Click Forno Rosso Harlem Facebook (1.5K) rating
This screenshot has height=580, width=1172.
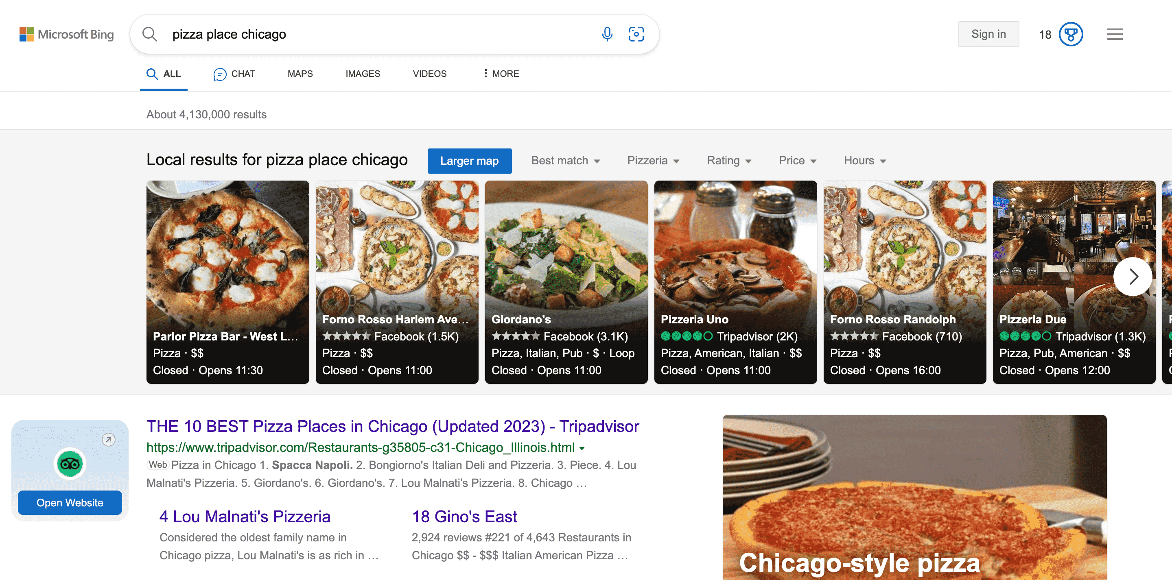(390, 336)
